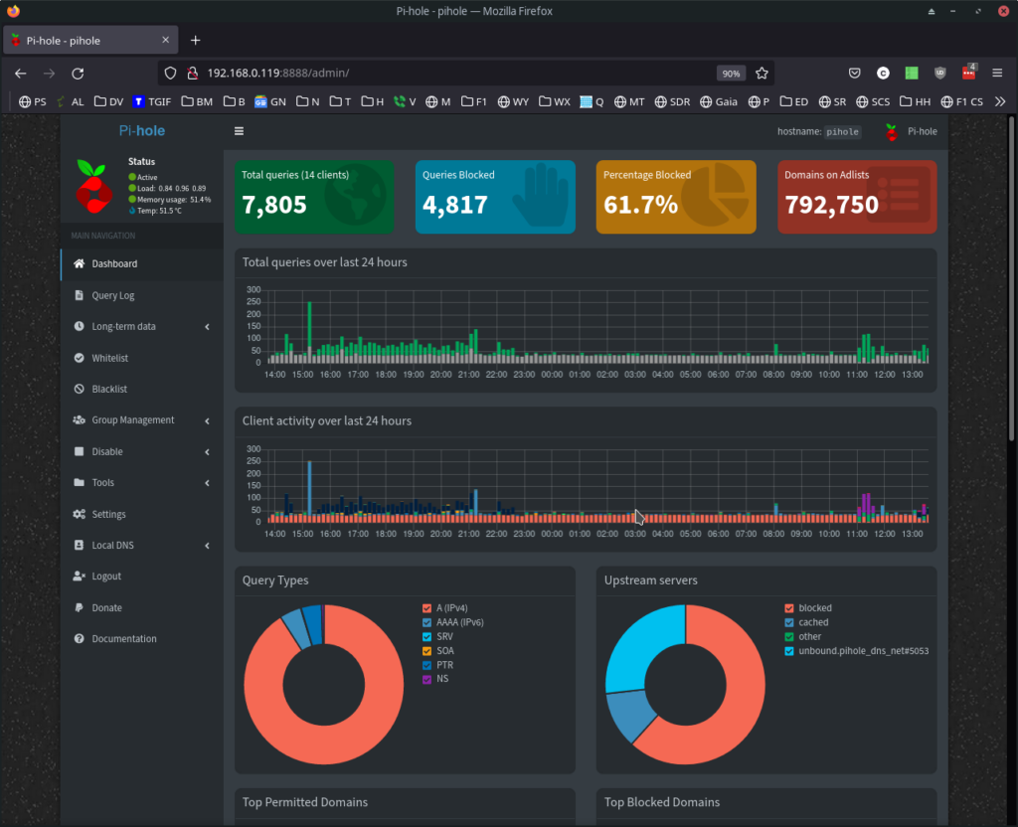
Task: Click the Pi-hole title link in sidebar header
Action: click(x=141, y=131)
